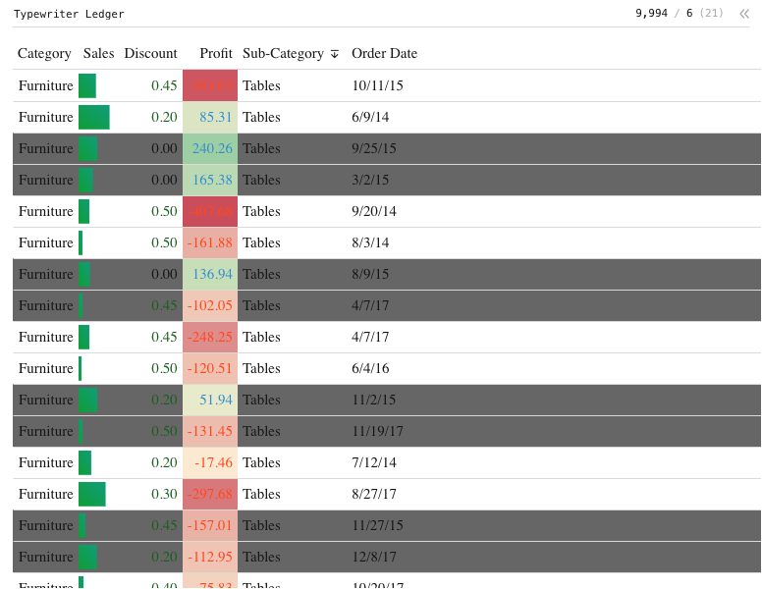Select the profit cell -112.95

210,557
